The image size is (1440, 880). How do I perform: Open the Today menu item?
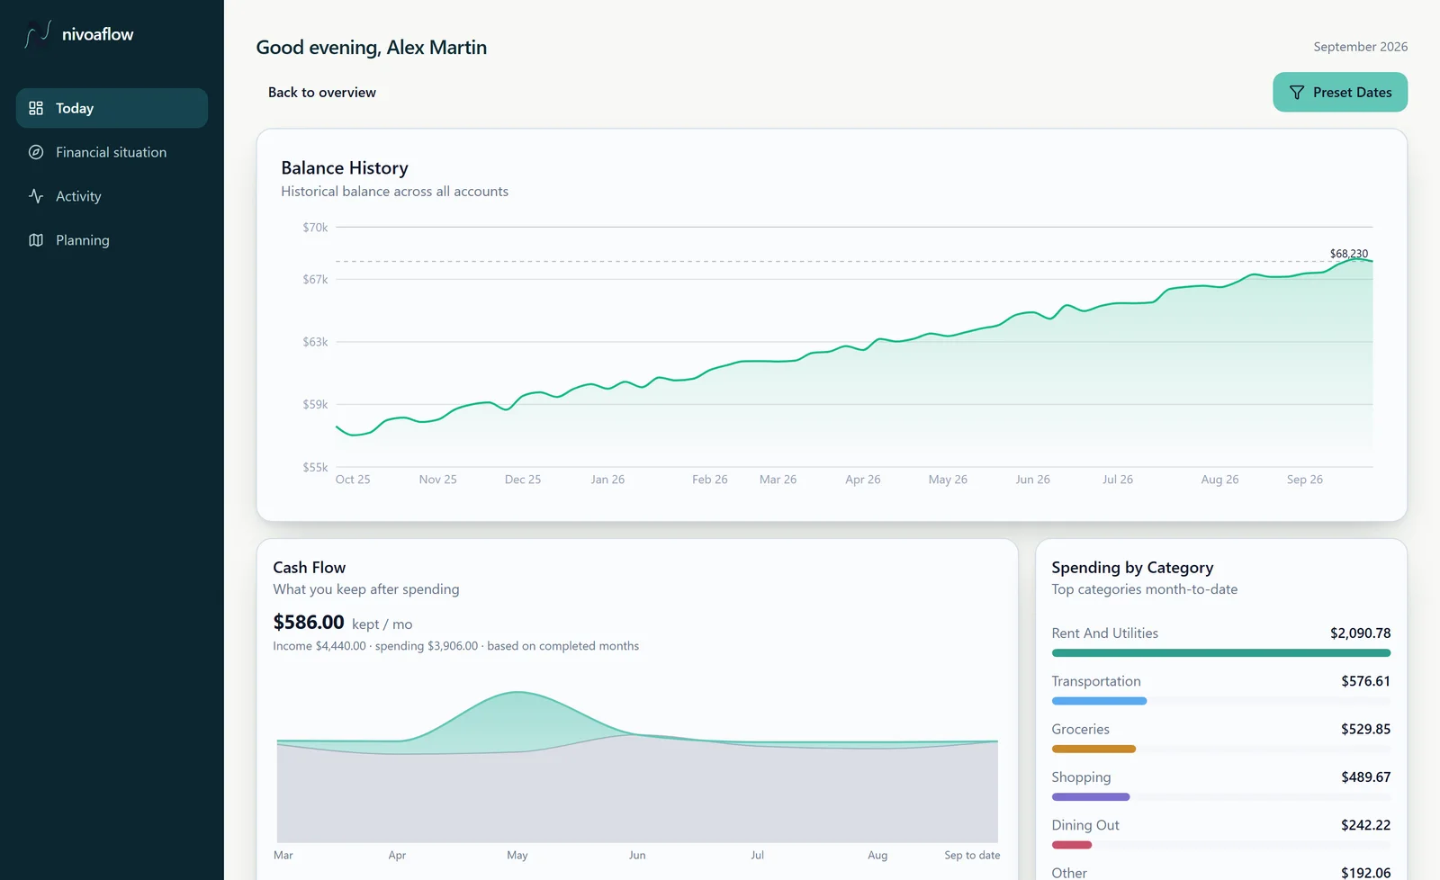(112, 108)
